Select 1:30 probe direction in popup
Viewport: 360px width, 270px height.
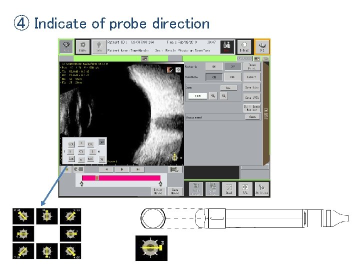coord(90,144)
